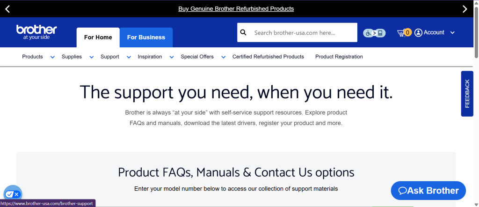Click the Ask Brother chat button

click(428, 191)
